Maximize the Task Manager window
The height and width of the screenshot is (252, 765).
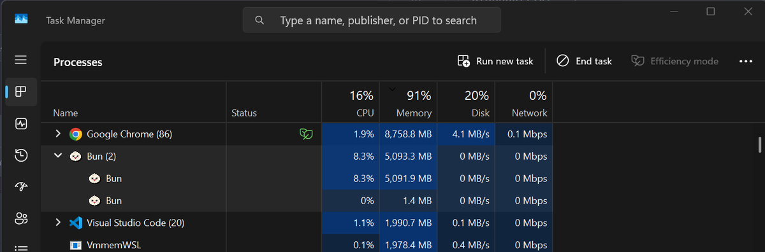[711, 11]
